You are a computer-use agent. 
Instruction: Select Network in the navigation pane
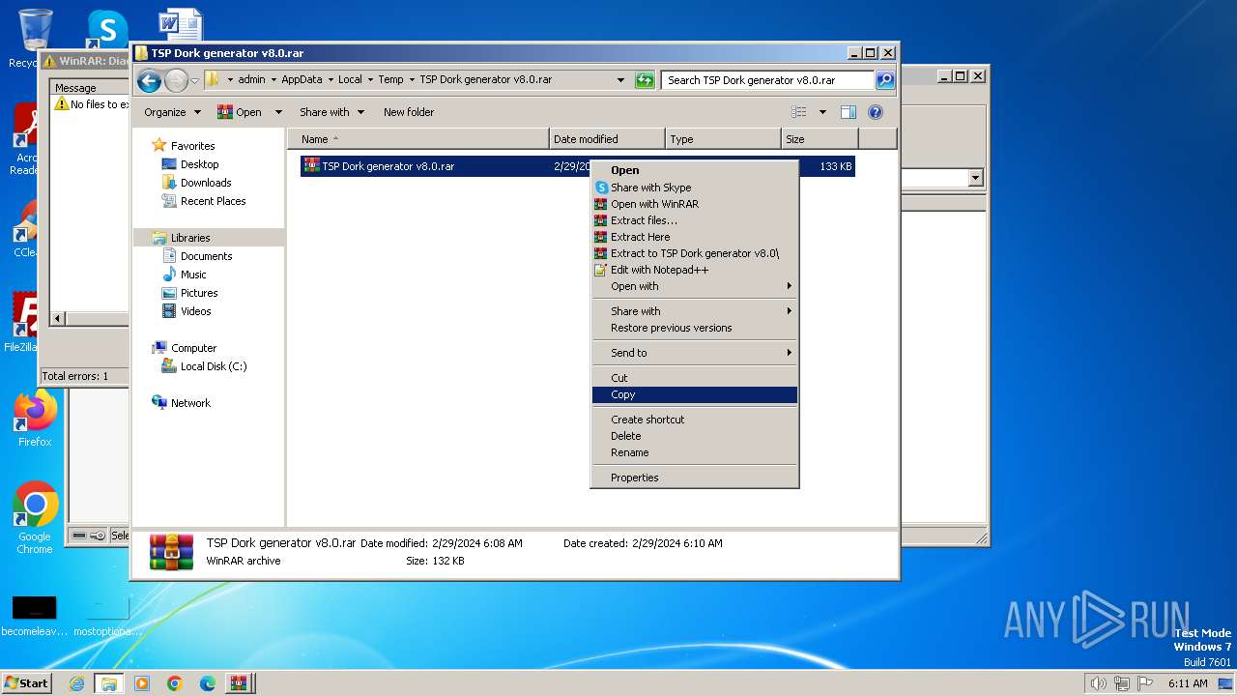pyautogui.click(x=190, y=403)
